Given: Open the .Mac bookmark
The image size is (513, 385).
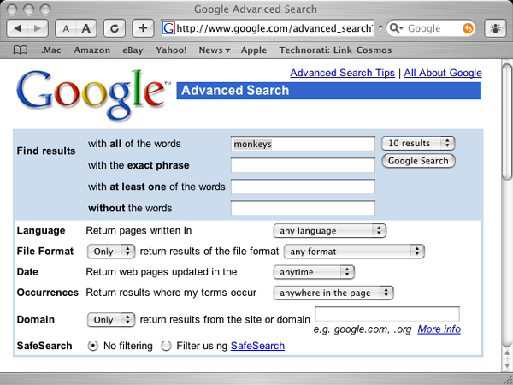Looking at the screenshot, I should tap(50, 50).
